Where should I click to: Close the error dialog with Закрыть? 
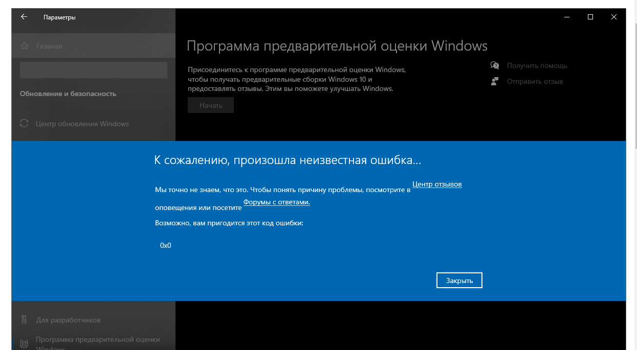click(x=459, y=281)
